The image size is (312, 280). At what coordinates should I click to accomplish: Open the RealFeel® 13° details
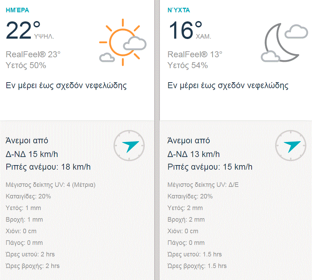coord(195,54)
